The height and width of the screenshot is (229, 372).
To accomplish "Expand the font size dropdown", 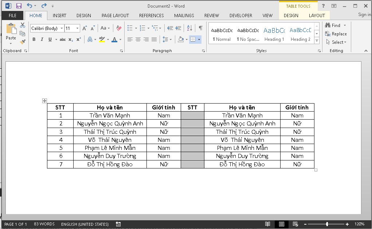I will point(78,28).
